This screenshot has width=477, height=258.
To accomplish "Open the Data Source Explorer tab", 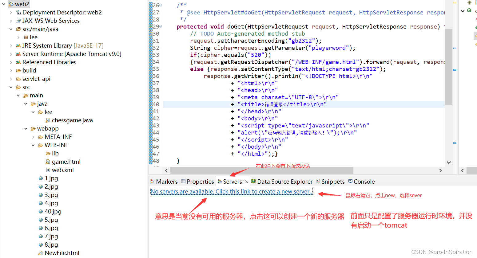I will (x=282, y=182).
